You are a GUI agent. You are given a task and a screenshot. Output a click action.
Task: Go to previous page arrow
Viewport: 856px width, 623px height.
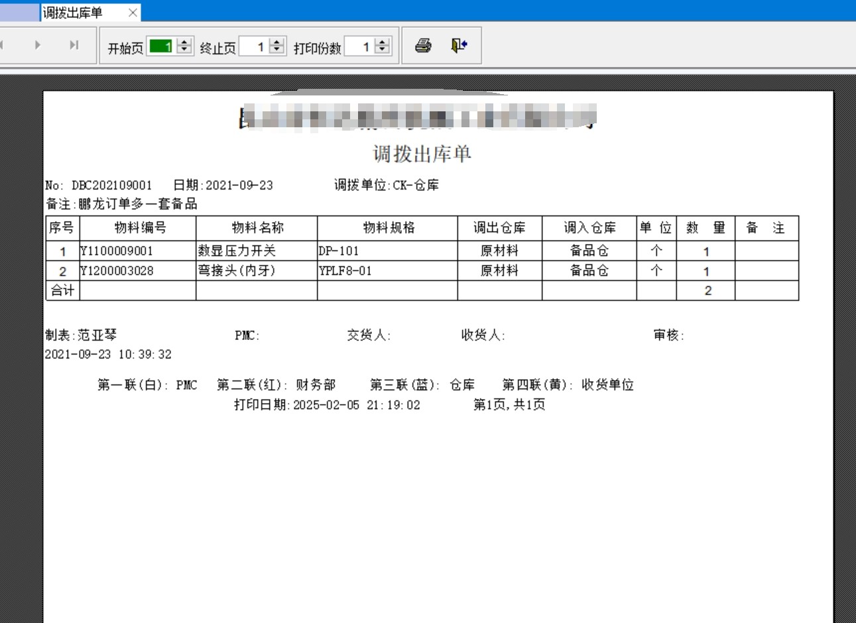(3, 45)
